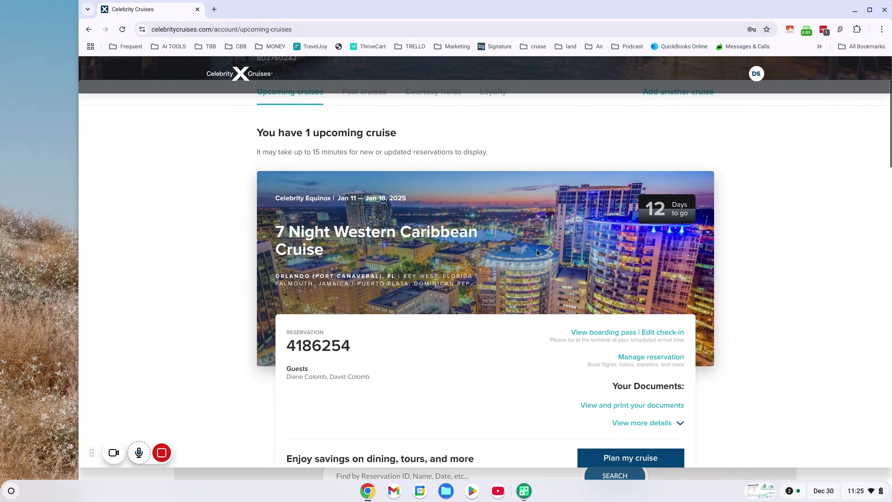Viewport: 892px width, 502px height.
Task: Click the globe bookmark icon
Action: pos(339,46)
